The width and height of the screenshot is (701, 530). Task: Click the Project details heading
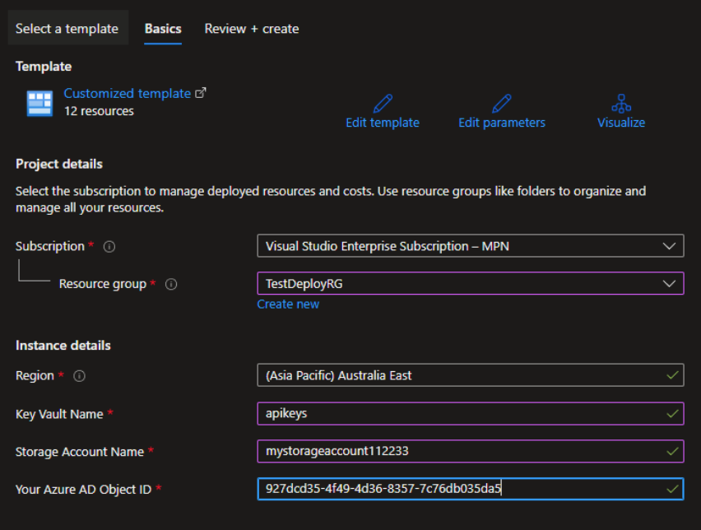59,164
